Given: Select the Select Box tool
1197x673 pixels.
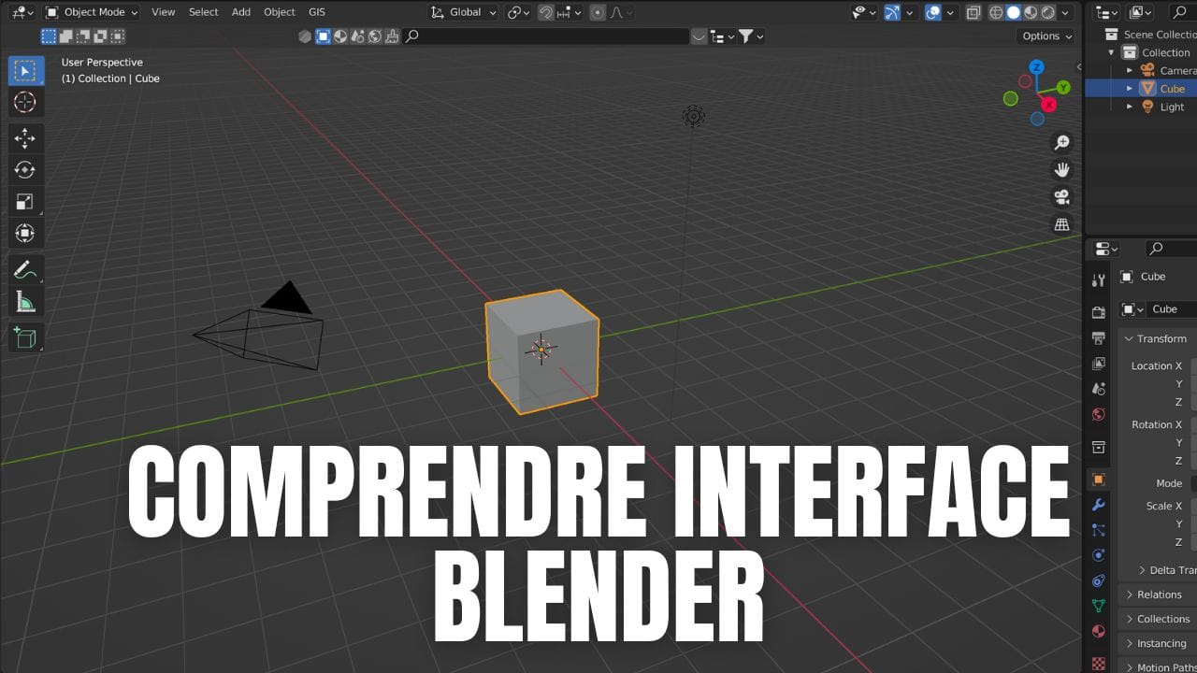Looking at the screenshot, I should pyautogui.click(x=25, y=71).
